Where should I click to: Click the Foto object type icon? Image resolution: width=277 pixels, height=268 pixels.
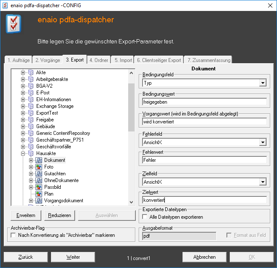click(x=39, y=167)
